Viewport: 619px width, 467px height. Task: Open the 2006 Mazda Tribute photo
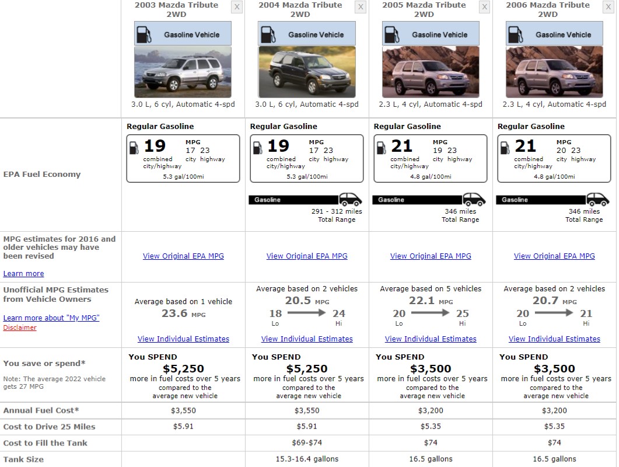click(x=554, y=72)
